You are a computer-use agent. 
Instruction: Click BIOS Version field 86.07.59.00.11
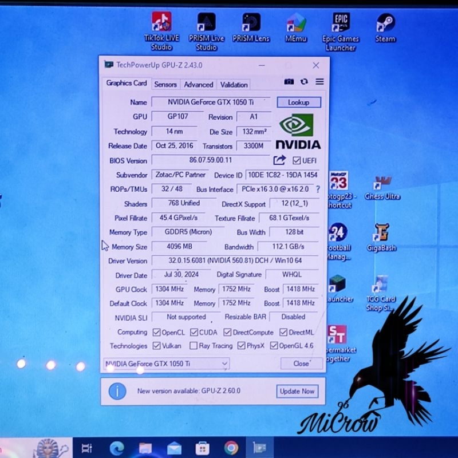211,160
